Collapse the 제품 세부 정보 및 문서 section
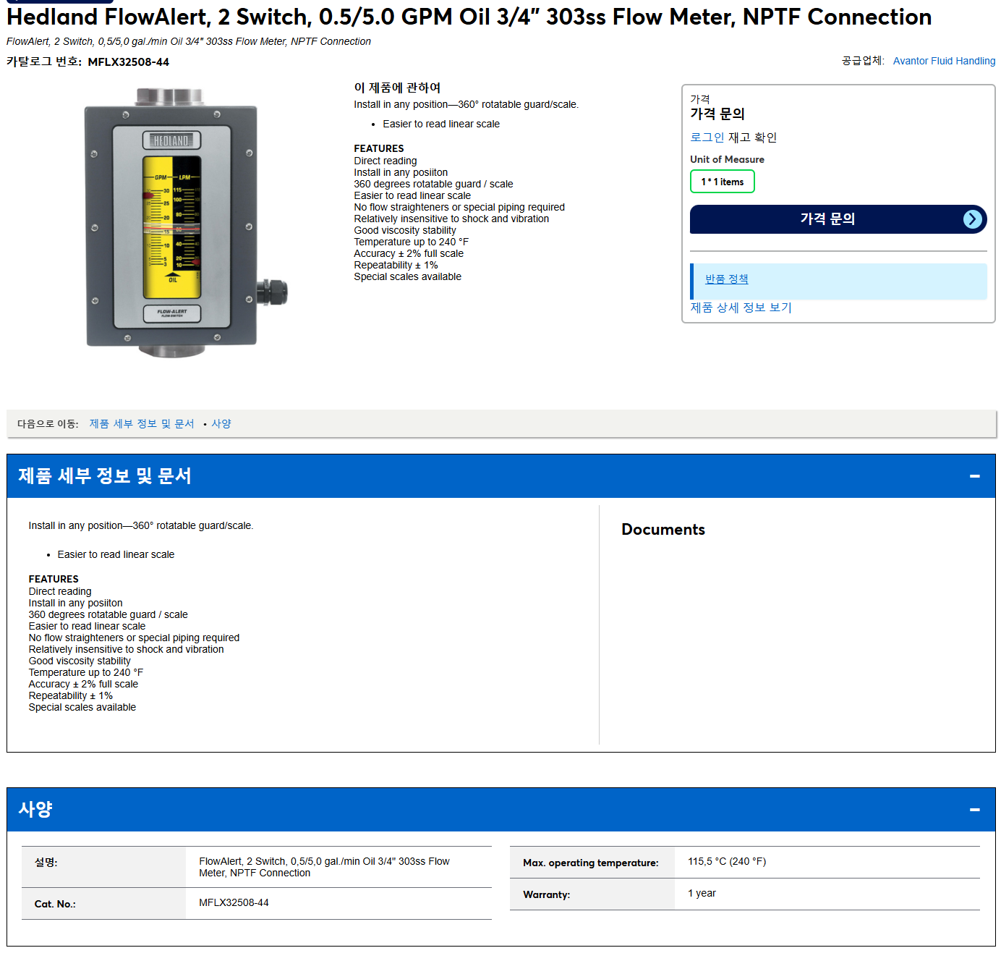This screenshot has height=961, width=1001. coord(974,476)
